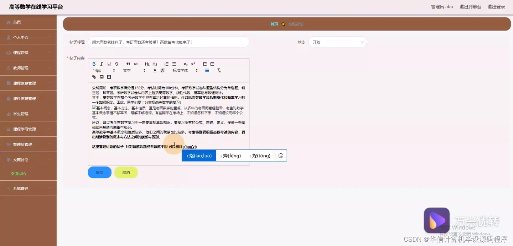Viewport: 513px width, 246px height.
Task: Expand 管理员管理 sidebar menu
Action: [x=28, y=144]
